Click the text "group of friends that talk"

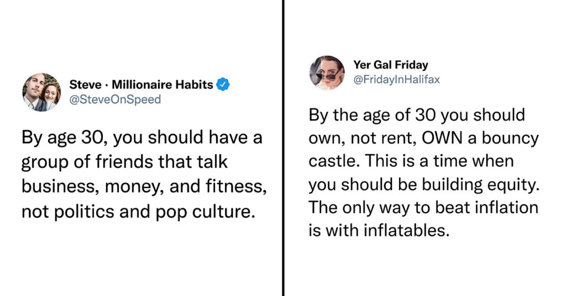pos(124,162)
